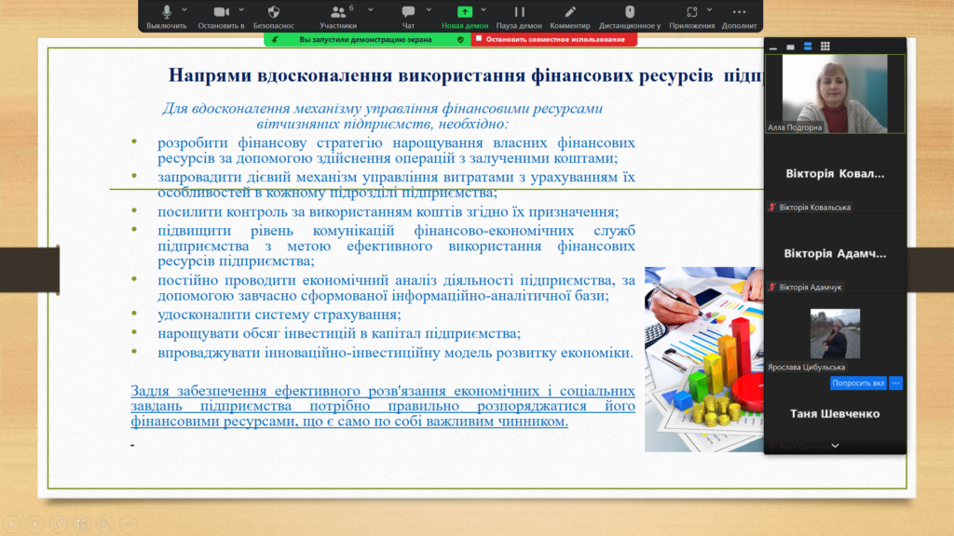Screen dimensions: 954x536
Task: Select Ярослава Цибульська's profile photo tile
Action: pyautogui.click(x=835, y=334)
